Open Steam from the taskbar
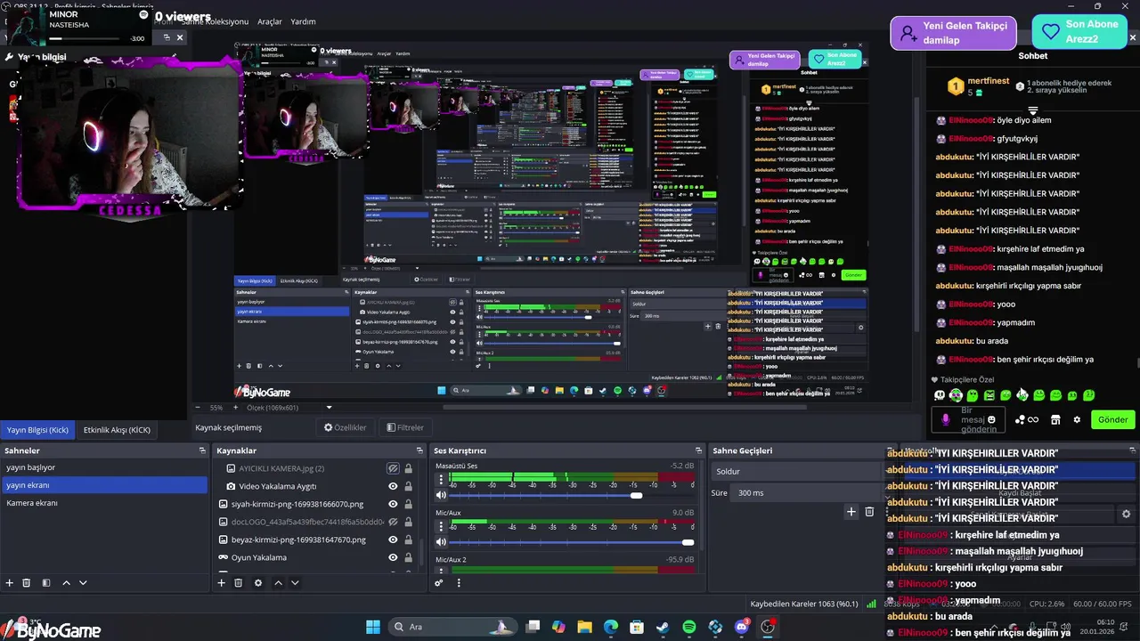This screenshot has height=641, width=1140. pos(663,627)
